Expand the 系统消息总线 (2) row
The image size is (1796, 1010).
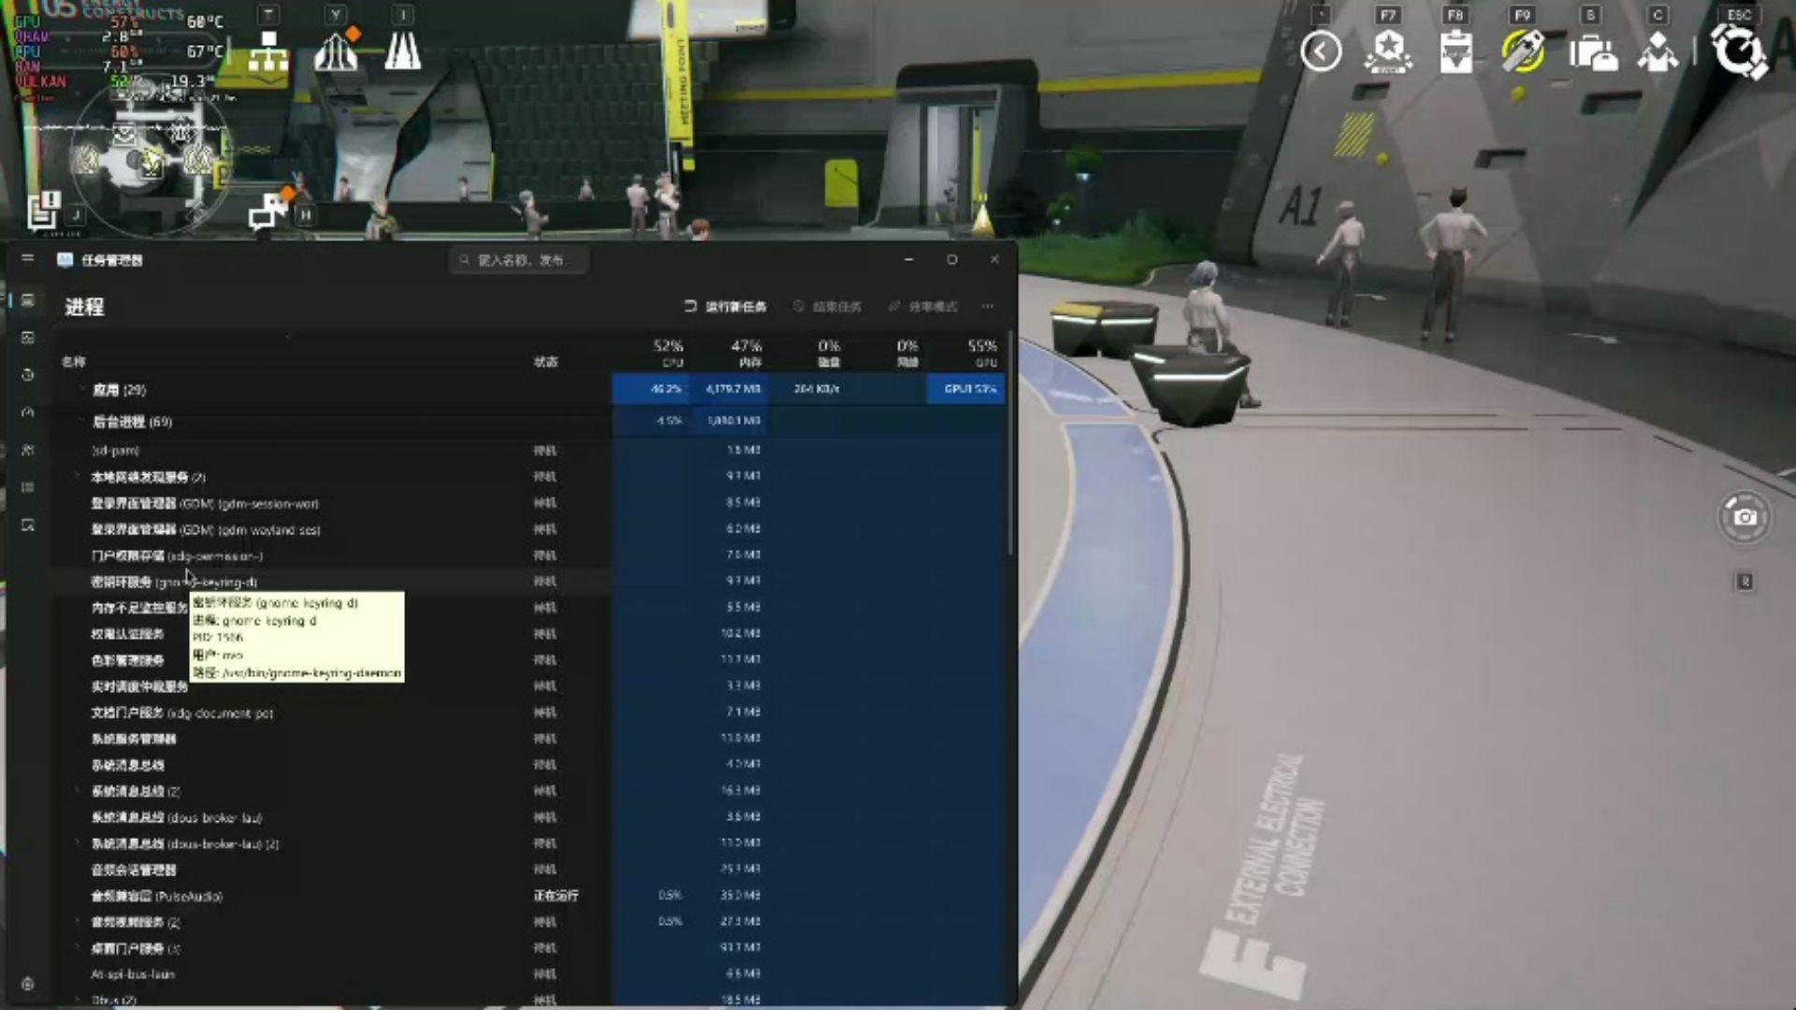78,791
